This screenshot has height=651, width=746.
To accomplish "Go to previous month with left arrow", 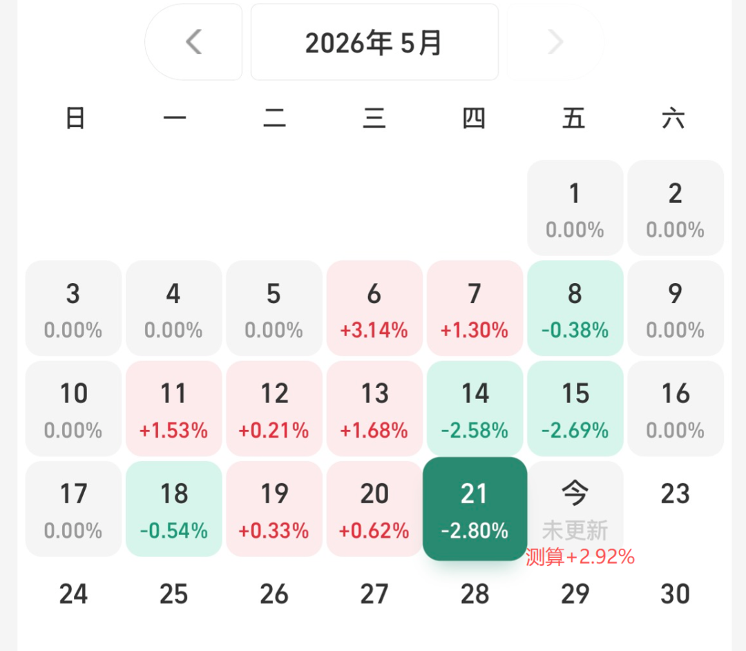I will tap(193, 42).
